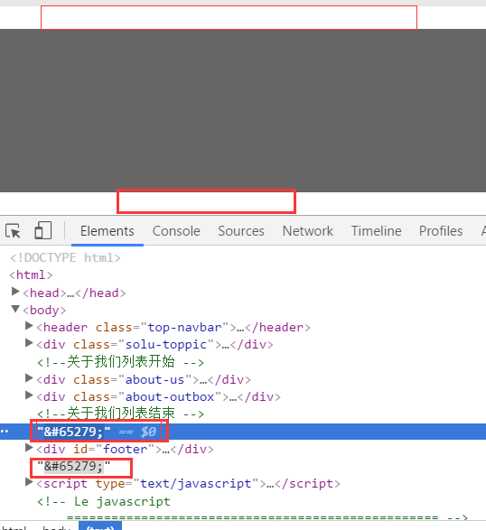
Task: Select the div class solu-toppic row
Action: coord(154,344)
